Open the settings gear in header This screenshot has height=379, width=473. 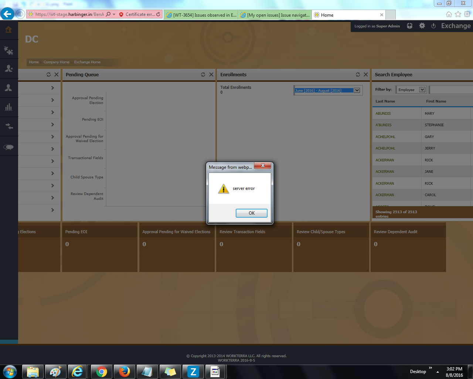[422, 26]
